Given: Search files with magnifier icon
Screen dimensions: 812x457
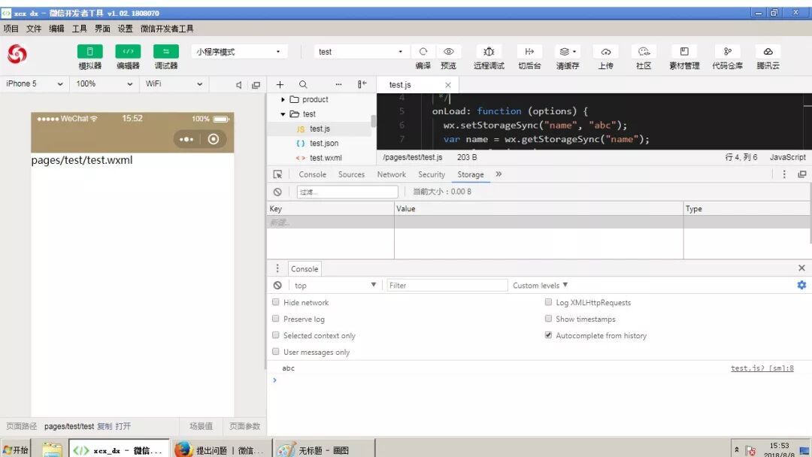Looking at the screenshot, I should click(x=303, y=84).
